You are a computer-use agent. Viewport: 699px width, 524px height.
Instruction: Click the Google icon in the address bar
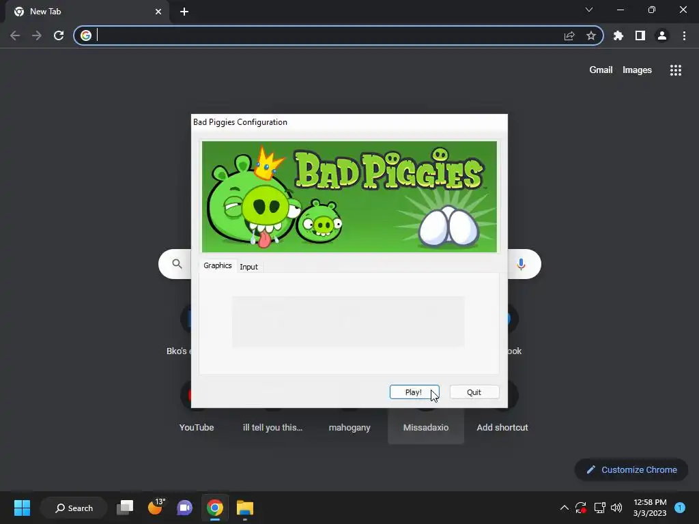point(86,35)
